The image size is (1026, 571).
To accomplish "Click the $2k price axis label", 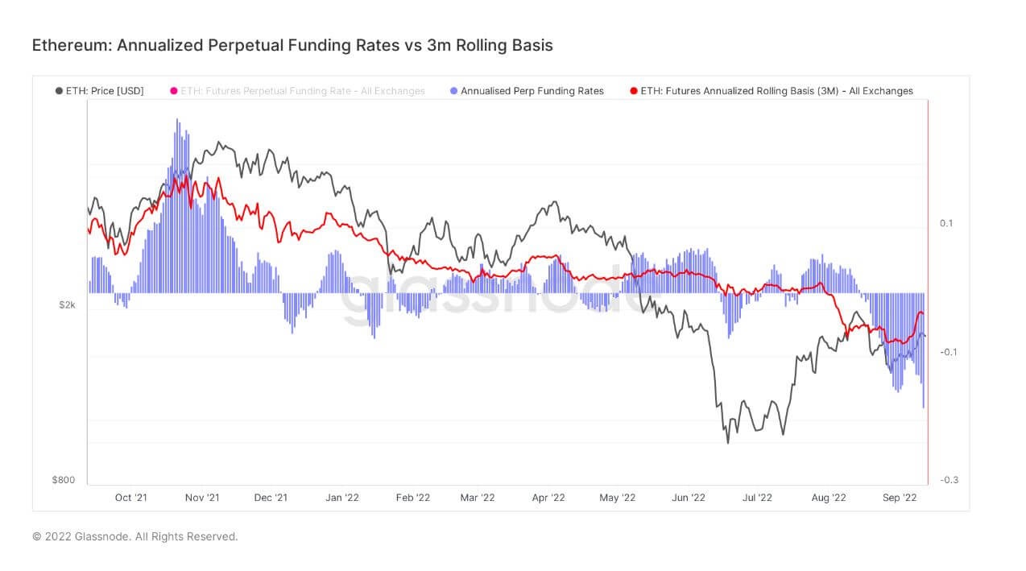I will click(x=66, y=304).
